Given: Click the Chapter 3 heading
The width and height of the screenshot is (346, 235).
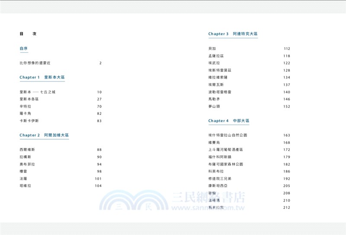Looking at the screenshot, I should click(233, 34).
